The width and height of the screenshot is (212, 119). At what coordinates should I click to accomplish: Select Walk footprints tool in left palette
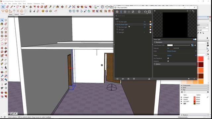tap(2, 88)
